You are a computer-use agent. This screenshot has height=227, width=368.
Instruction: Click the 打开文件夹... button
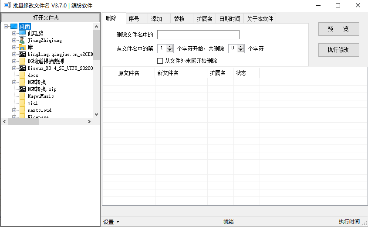[x=51, y=17]
